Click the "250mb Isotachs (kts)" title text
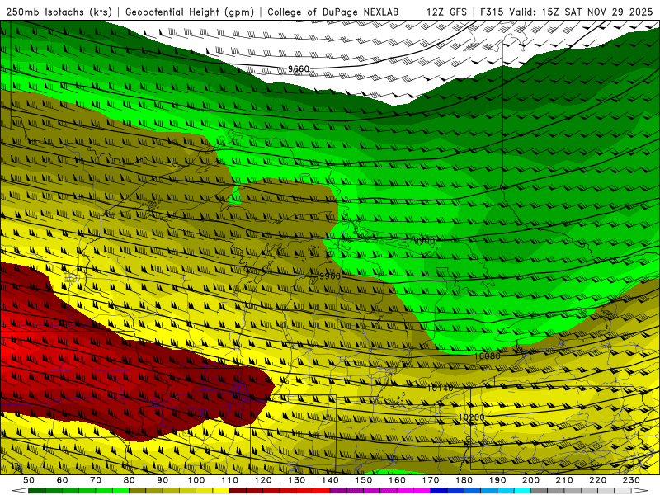The width and height of the screenshot is (660, 495). point(59,12)
